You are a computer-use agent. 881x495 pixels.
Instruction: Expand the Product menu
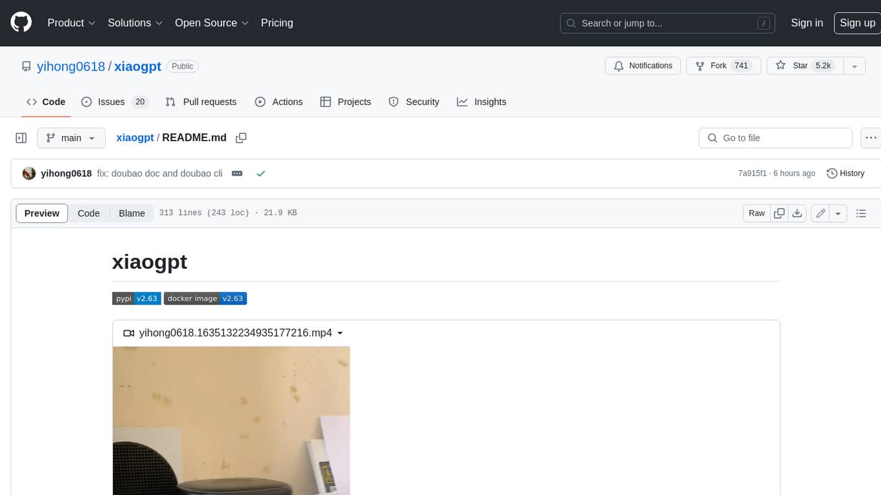point(71,23)
